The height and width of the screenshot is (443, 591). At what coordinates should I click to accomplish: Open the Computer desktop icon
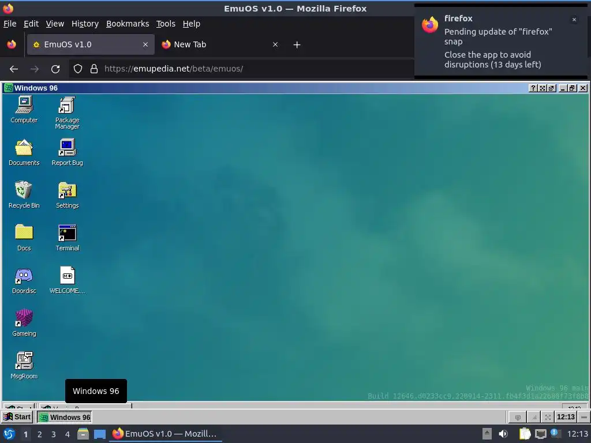(24, 109)
